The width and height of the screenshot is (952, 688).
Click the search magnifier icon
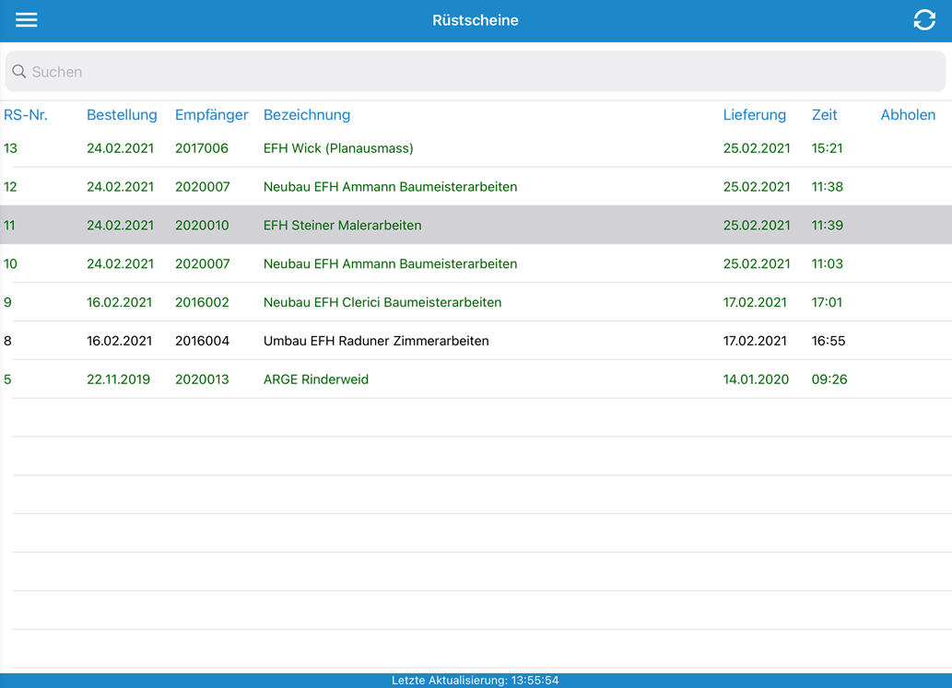(x=18, y=72)
